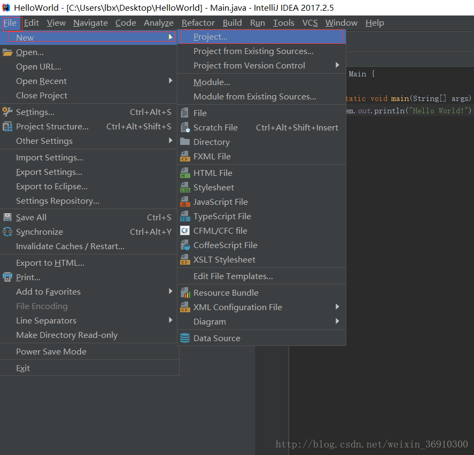Expand the XML Configuration File arrow
Viewport: 474px width, 455px height.
[x=337, y=307]
